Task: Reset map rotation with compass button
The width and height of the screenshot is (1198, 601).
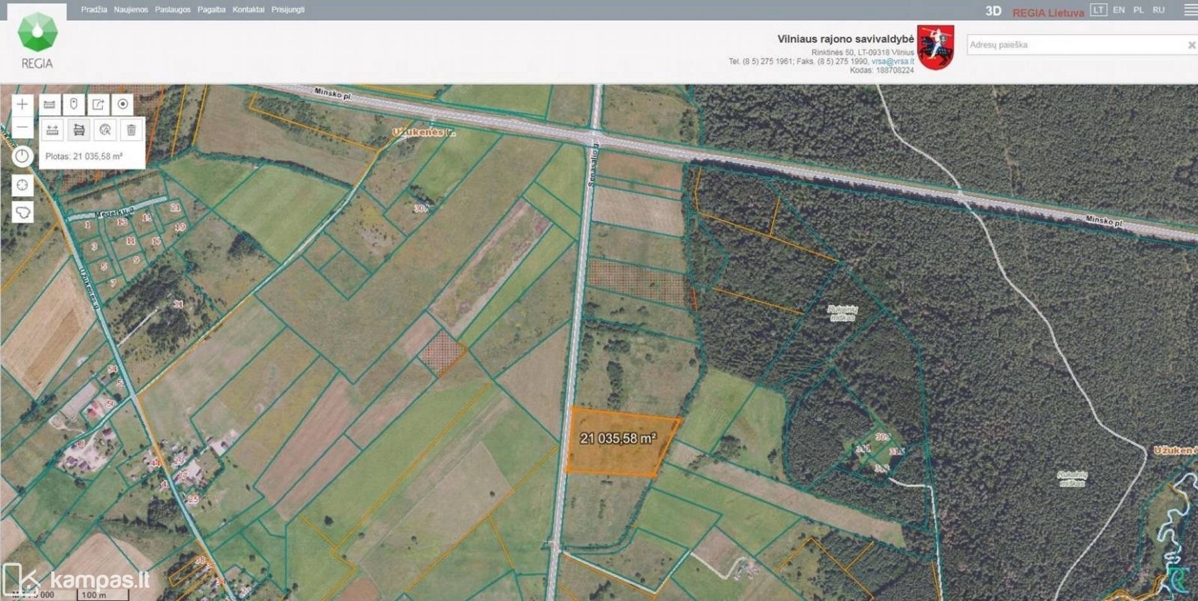Action: point(22,156)
